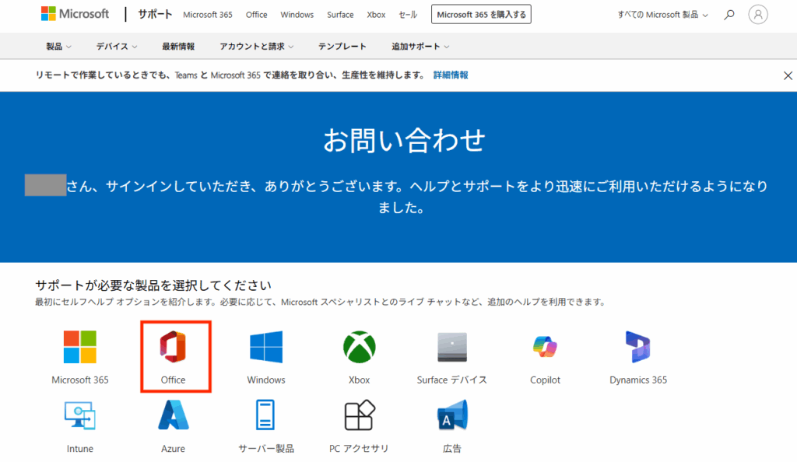
Task: Choose the Office product icon
Action: click(173, 347)
